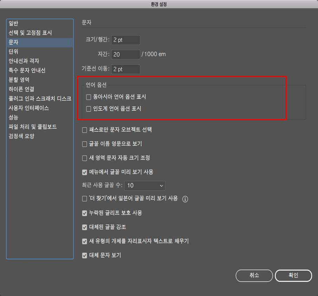
Task: Uncheck 대체된 글꼴 강조
Action: [x=85, y=227]
